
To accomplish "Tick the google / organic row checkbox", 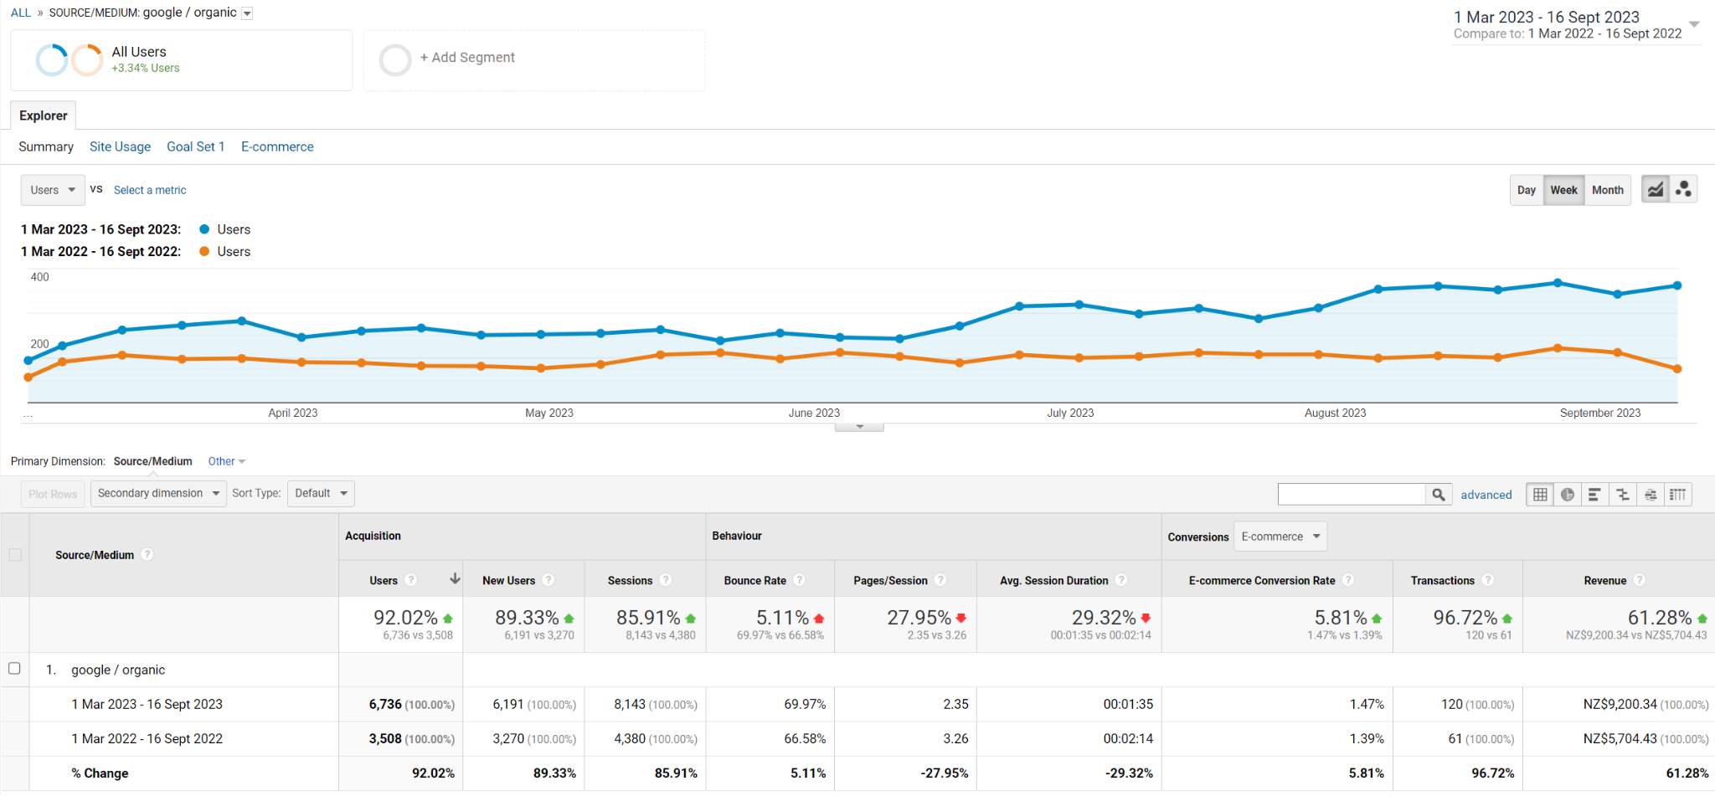I will click(14, 668).
